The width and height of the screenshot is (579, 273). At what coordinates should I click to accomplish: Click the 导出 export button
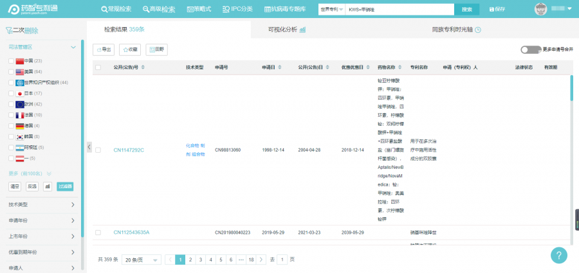tap(104, 49)
